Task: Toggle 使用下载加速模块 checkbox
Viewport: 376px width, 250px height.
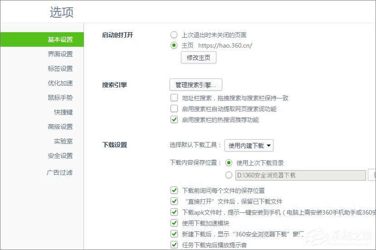Action: pyautogui.click(x=174, y=223)
